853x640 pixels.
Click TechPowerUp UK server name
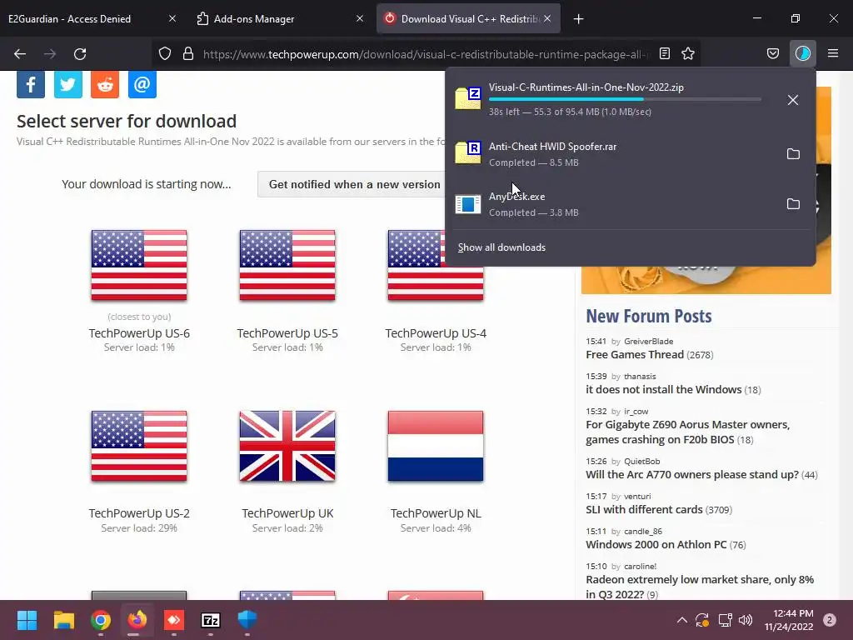pos(287,513)
